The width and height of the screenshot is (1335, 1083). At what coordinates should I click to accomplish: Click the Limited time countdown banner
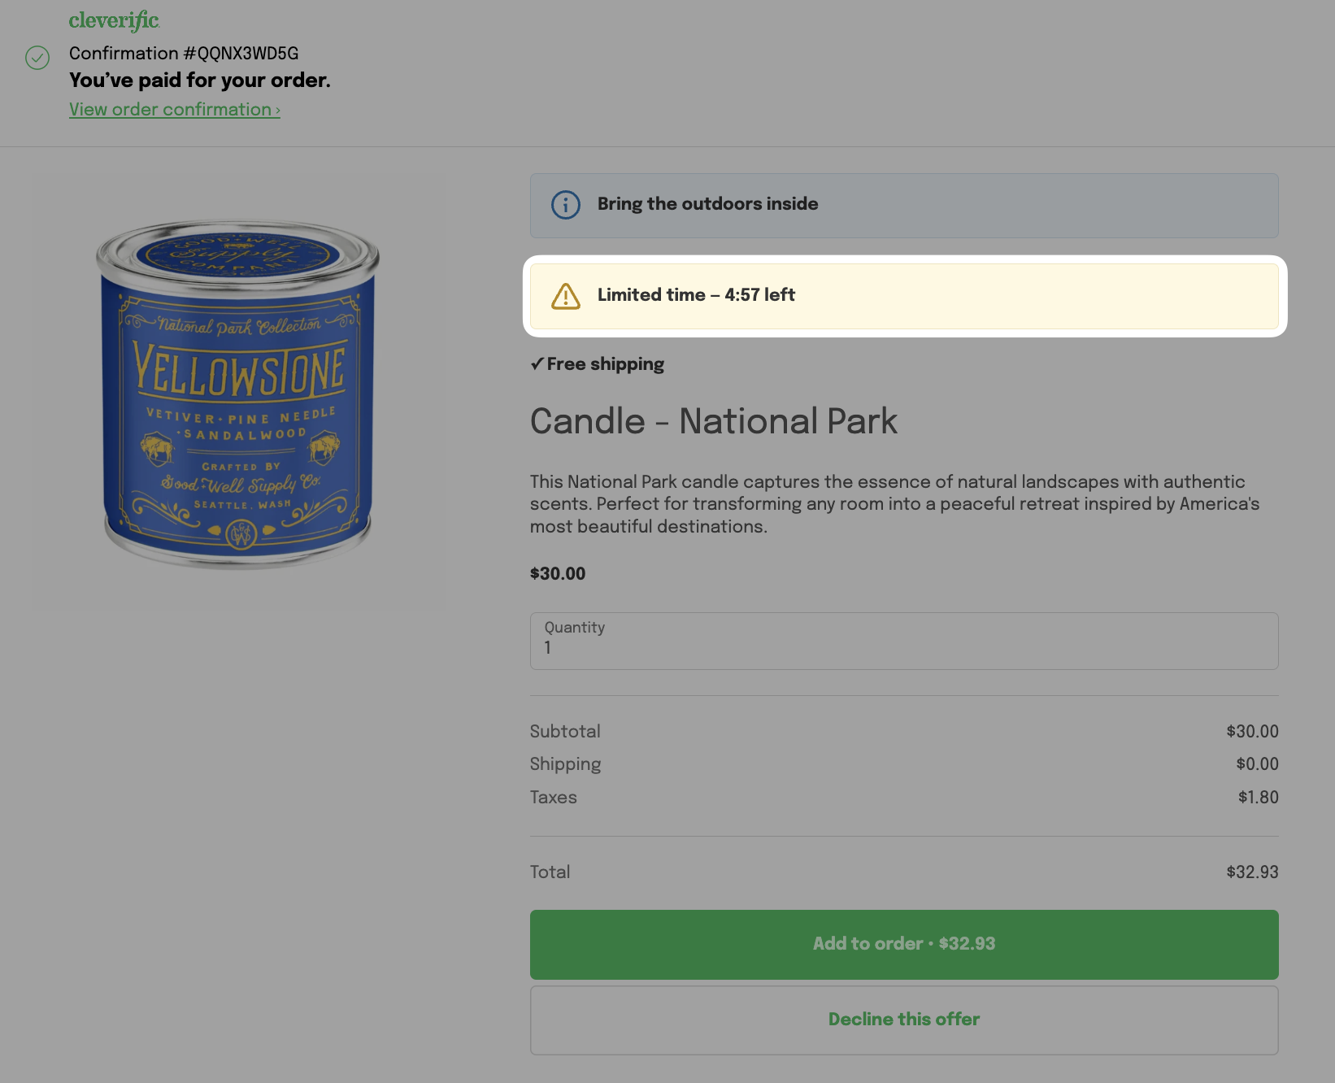[904, 296]
